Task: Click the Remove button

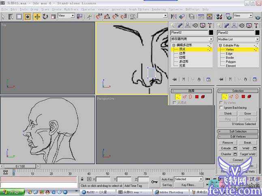Action: pos(228,143)
